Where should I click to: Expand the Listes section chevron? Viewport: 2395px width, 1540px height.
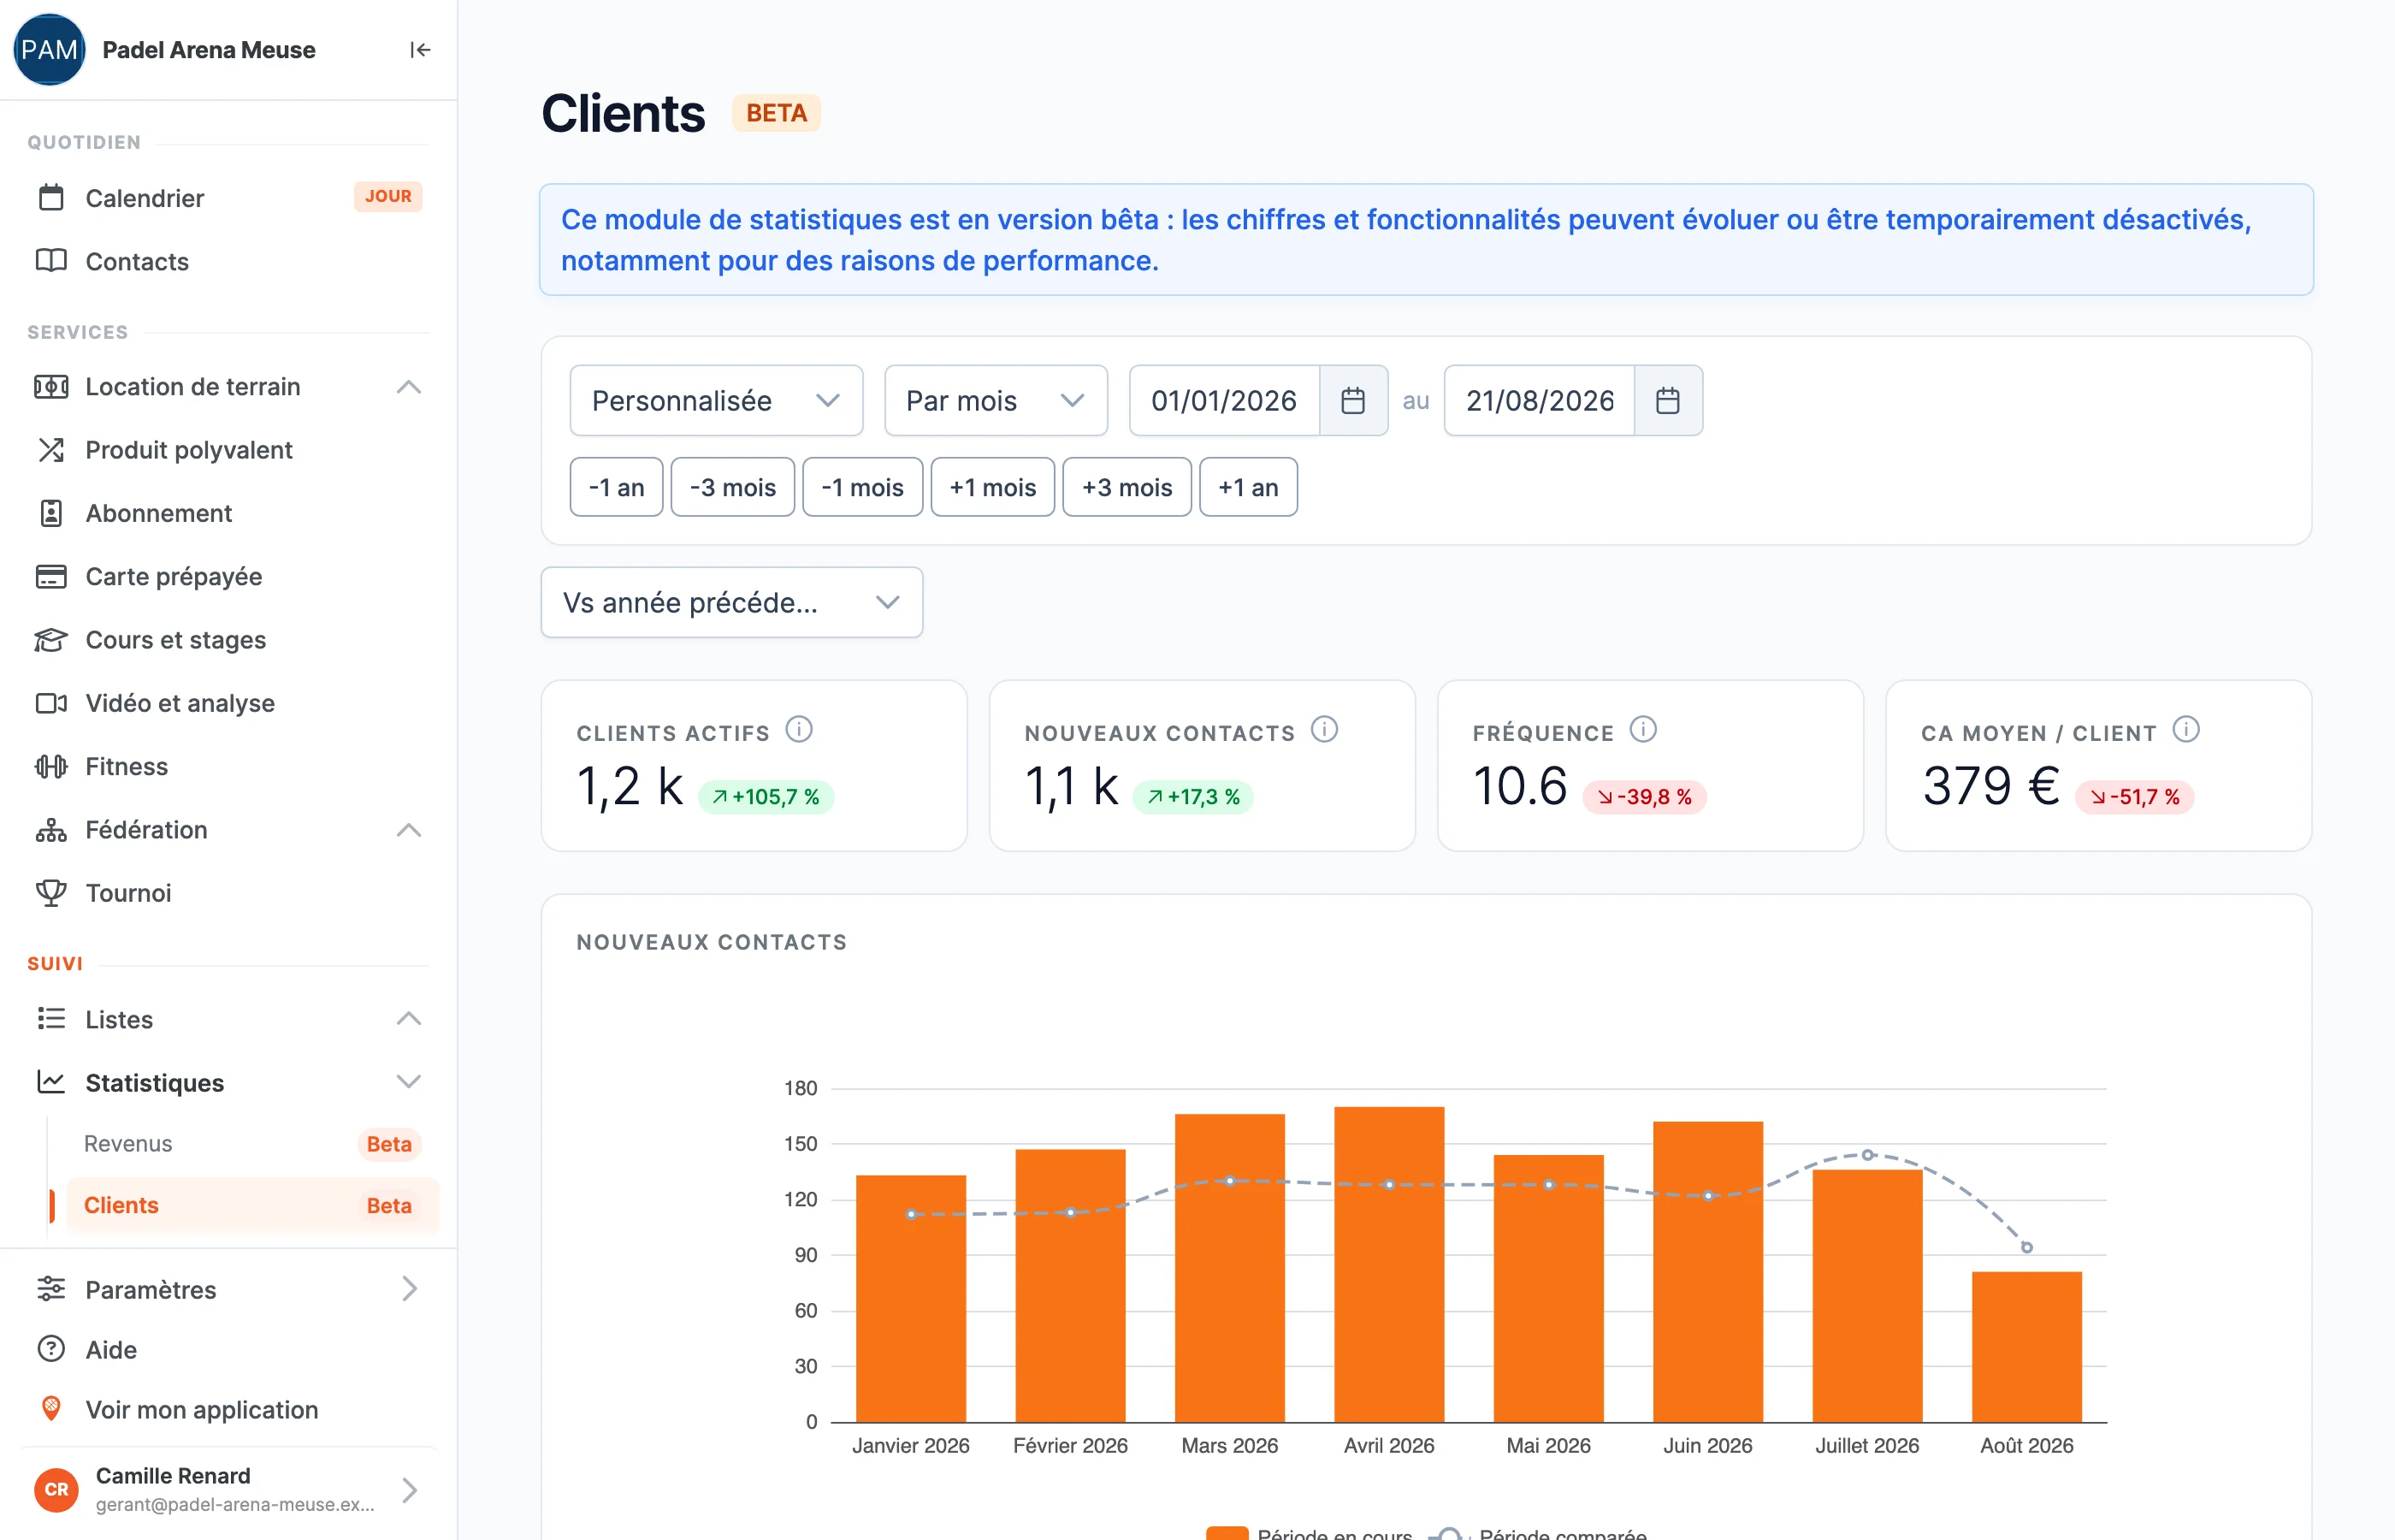coord(409,1019)
